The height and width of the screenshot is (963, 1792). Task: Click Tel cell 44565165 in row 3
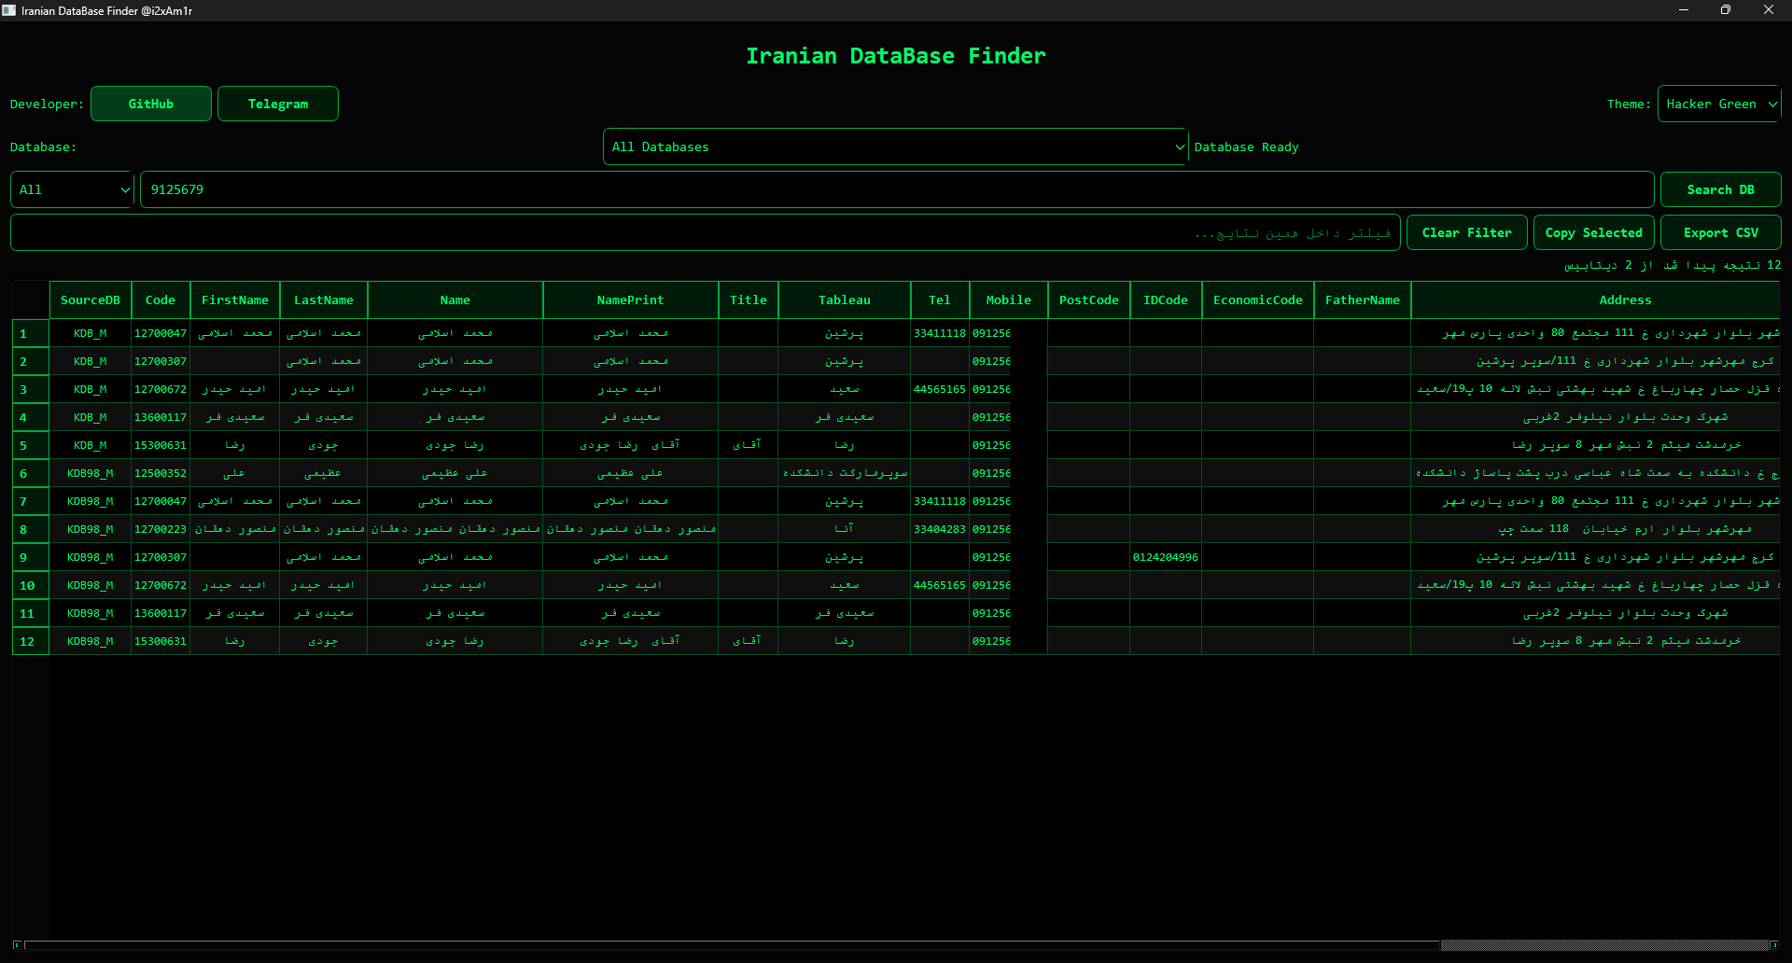click(940, 389)
